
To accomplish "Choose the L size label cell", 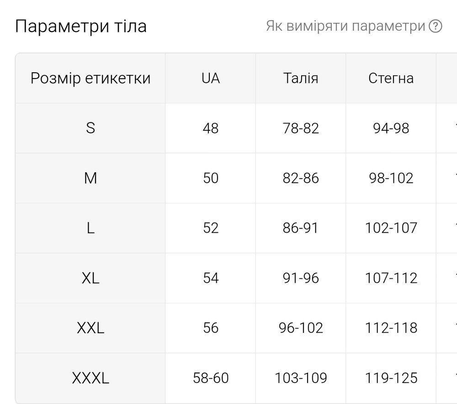I will coord(90,228).
